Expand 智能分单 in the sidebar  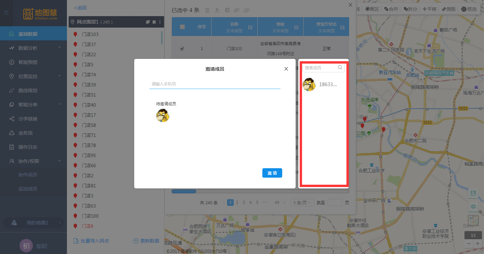tap(33, 105)
